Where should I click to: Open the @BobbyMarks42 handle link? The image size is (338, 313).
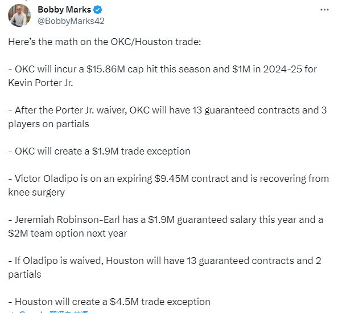coord(71,21)
